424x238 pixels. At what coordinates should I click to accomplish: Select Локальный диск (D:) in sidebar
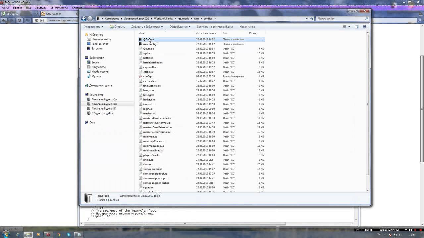click(104, 104)
